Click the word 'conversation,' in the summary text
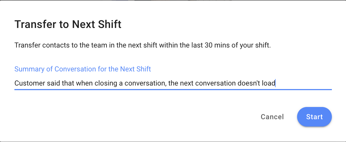 [145, 83]
